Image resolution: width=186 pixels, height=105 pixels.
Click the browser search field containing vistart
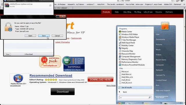(x=148, y=1)
